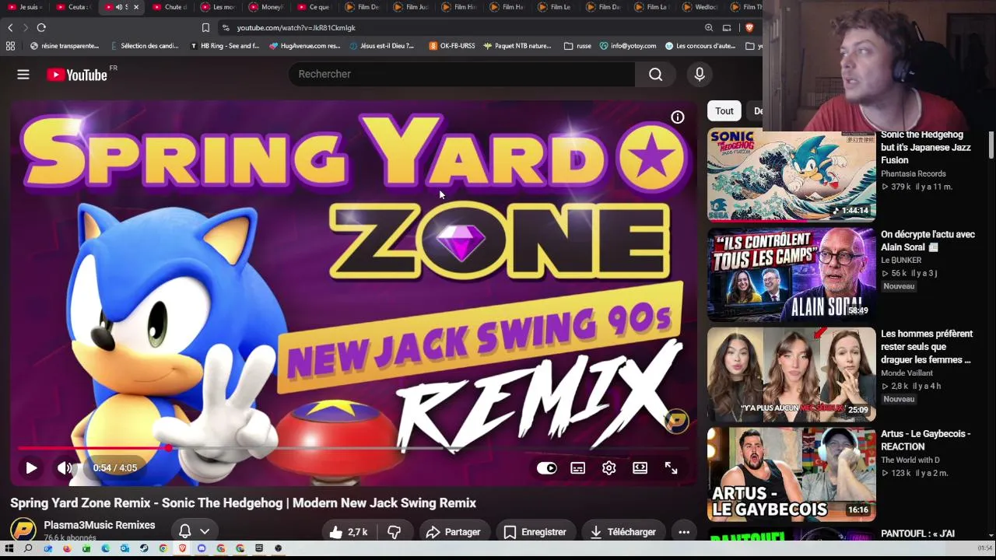The height and width of the screenshot is (560, 996).
Task: Toggle the autoplay switch
Action: point(547,468)
